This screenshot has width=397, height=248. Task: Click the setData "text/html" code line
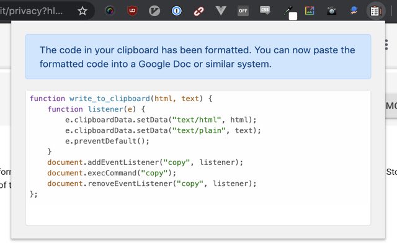[x=161, y=120]
